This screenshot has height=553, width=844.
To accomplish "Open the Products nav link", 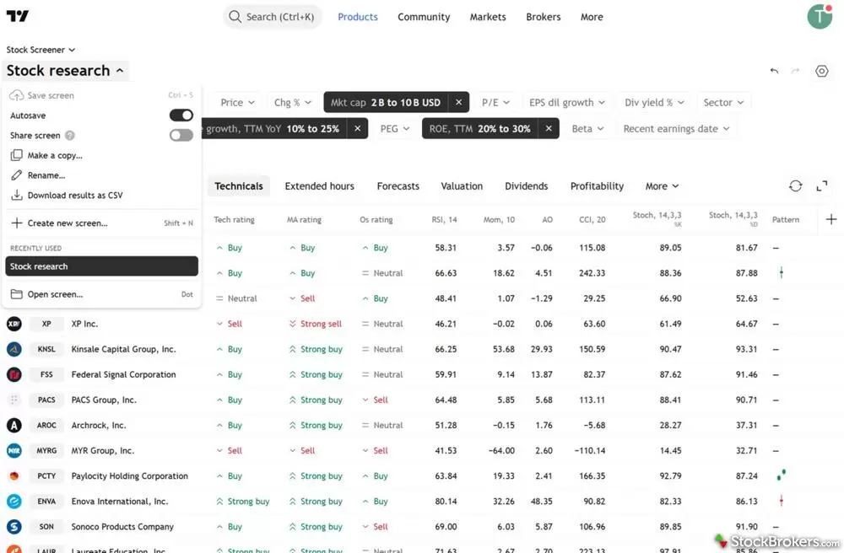I will point(357,17).
